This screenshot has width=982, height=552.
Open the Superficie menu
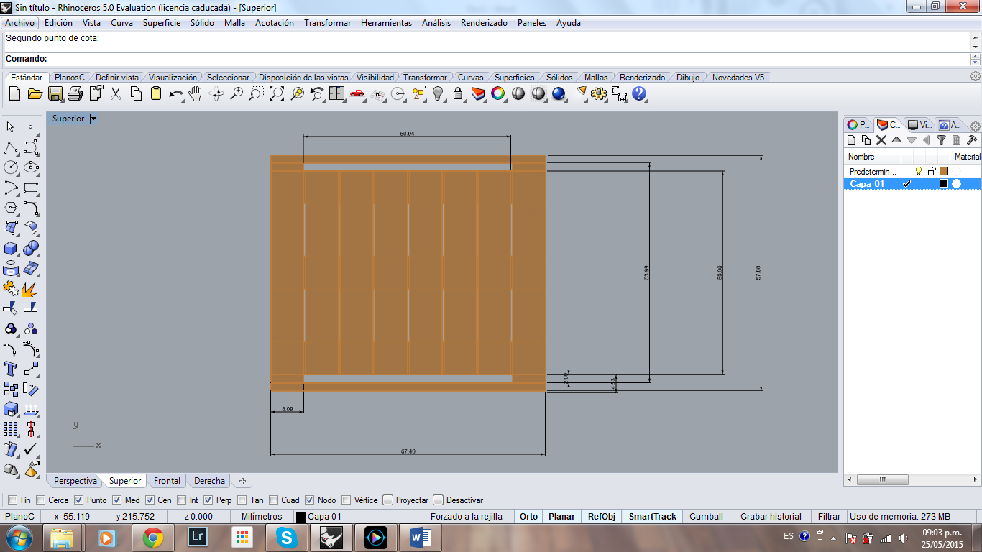tap(162, 23)
